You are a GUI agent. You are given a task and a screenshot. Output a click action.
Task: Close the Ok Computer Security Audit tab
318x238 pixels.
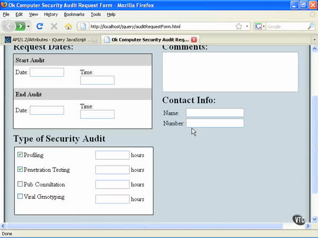click(194, 40)
